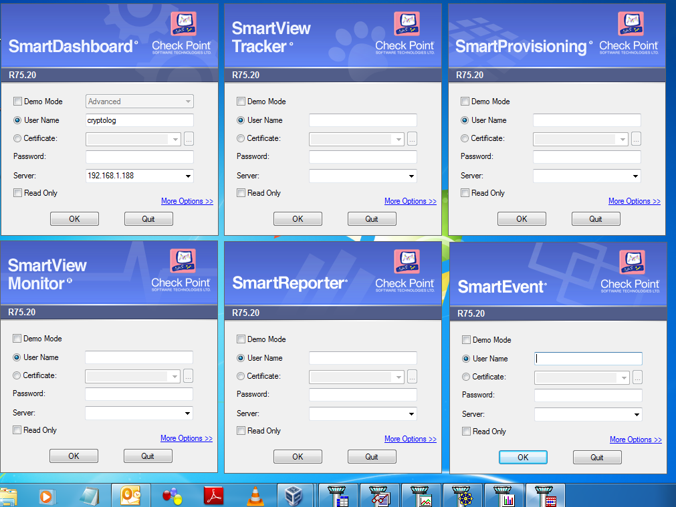Click the Password field in SmartProvisioning
Image resolution: width=676 pixels, height=507 pixels.
(x=587, y=157)
